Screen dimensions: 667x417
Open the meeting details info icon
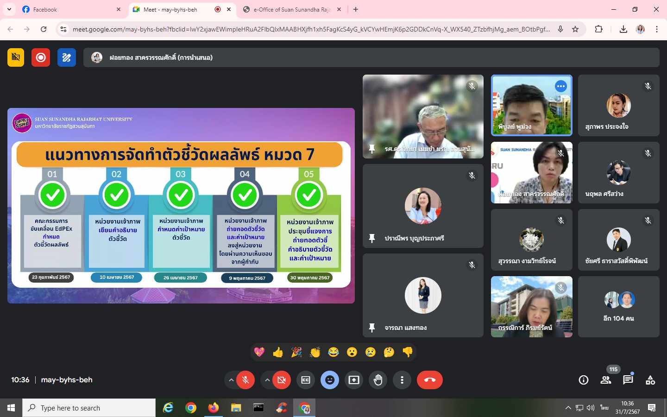(x=583, y=380)
